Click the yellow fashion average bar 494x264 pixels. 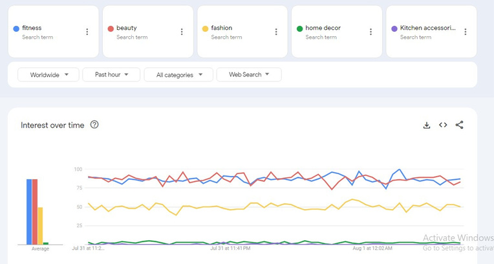pyautogui.click(x=40, y=225)
